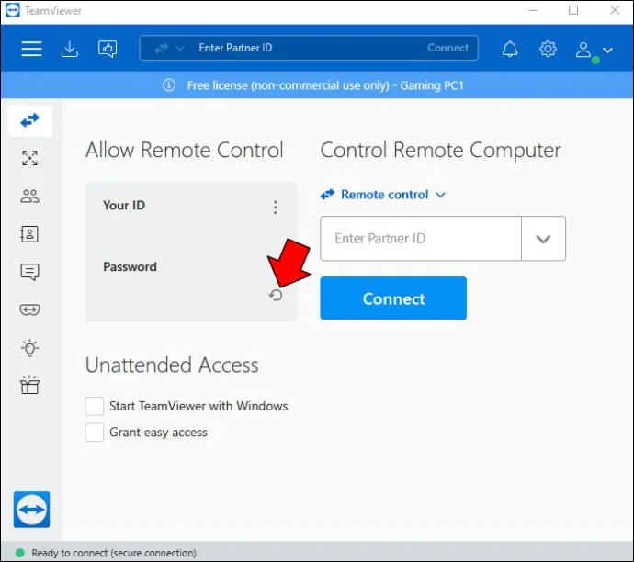
Task: Click the TeamViewer logo at sidebar bottom
Action: pos(31,510)
